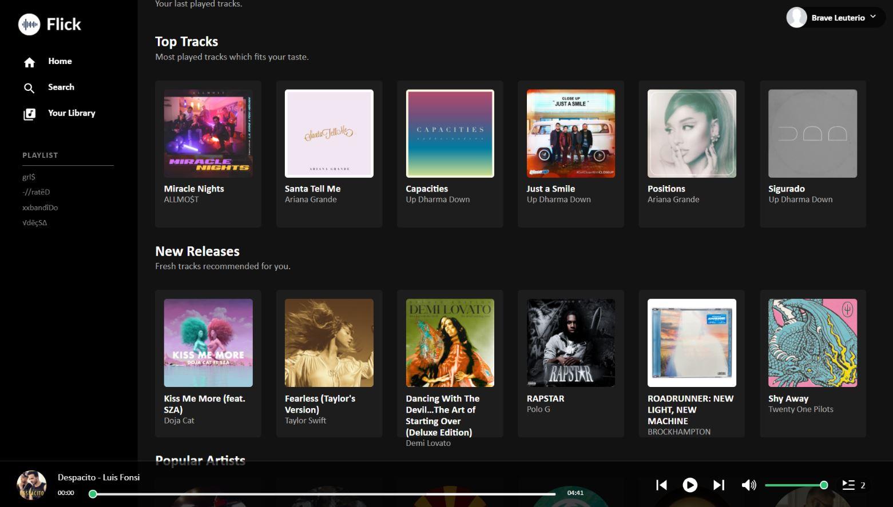Click the track progress bar

point(323,494)
